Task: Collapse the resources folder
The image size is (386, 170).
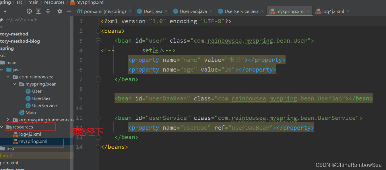Action: [x=2, y=127]
